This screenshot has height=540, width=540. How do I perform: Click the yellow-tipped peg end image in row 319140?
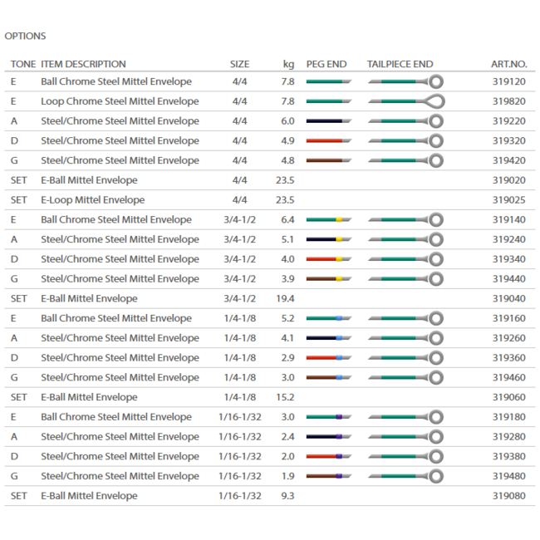[327, 220]
